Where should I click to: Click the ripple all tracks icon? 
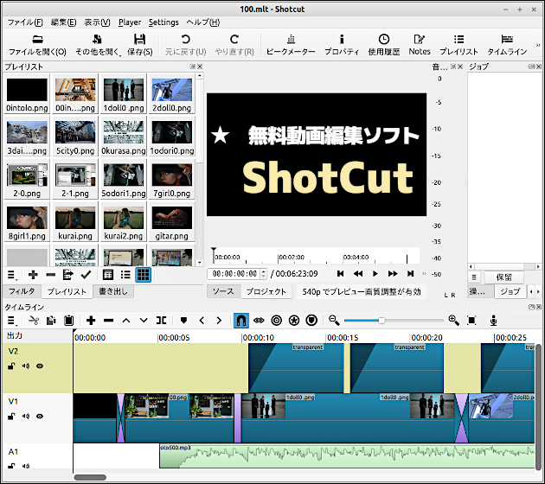(296, 321)
